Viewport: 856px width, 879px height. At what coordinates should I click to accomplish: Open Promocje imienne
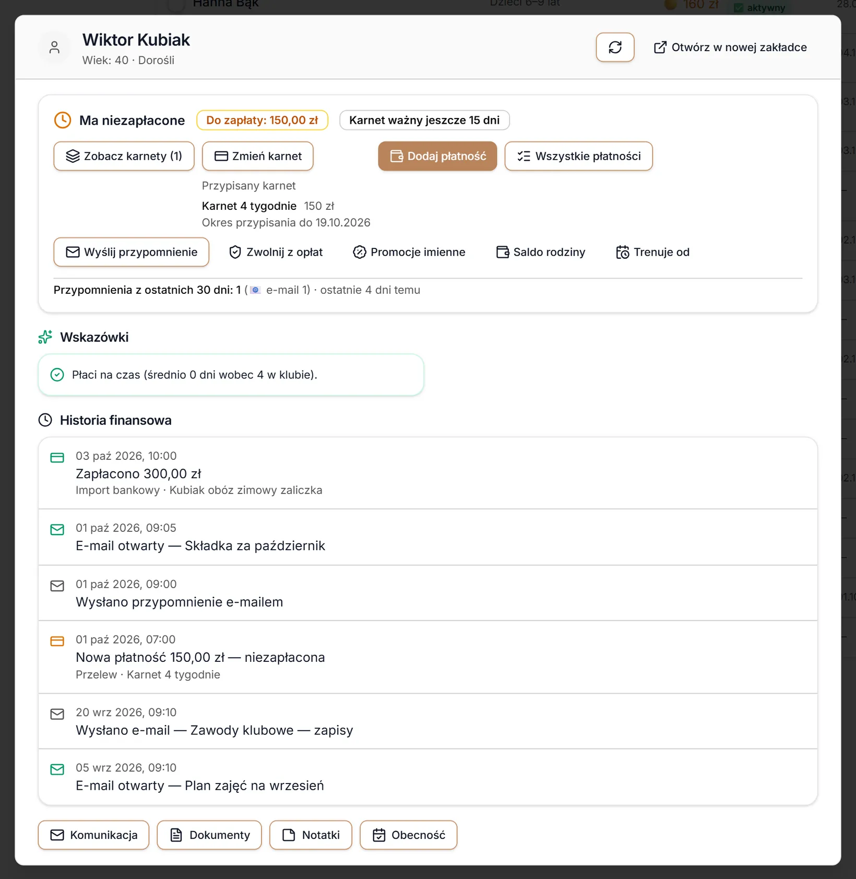409,252
